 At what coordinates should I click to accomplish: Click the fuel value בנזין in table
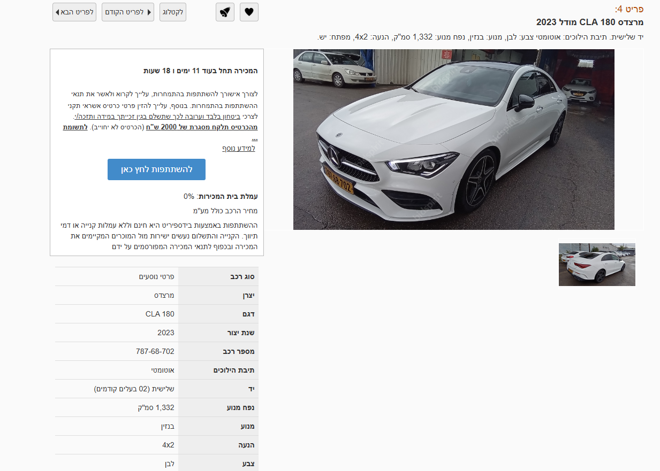(168, 426)
